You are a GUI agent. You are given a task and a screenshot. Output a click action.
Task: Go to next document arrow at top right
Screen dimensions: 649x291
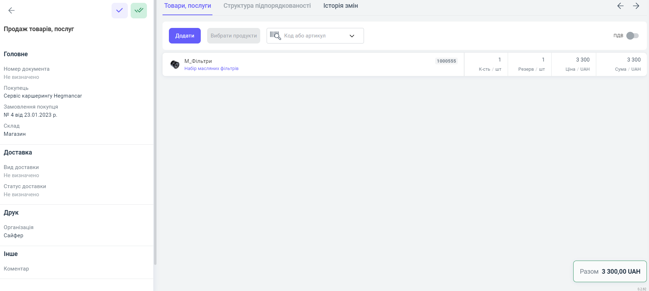636,6
